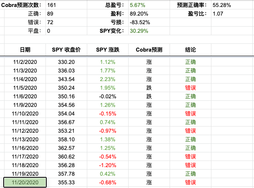Select change cell 1.95%
254x188 pixels.
point(108,88)
